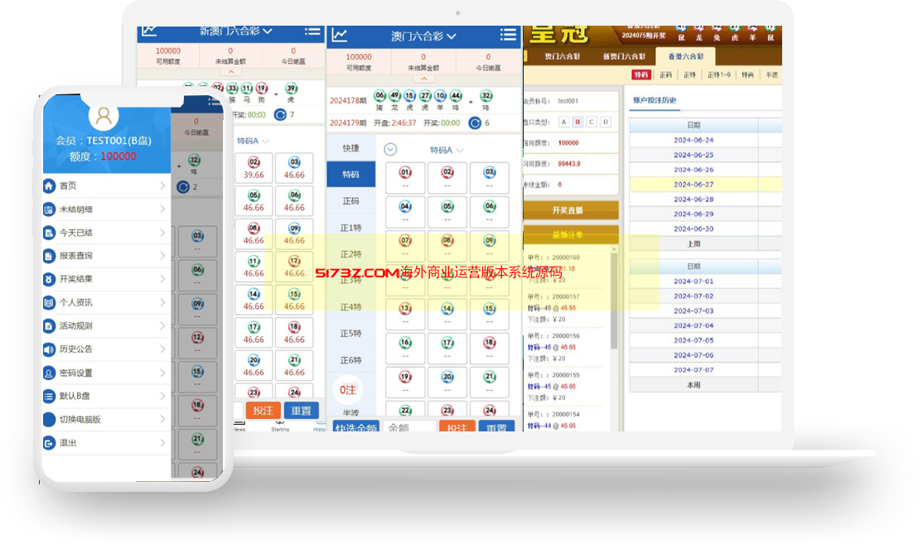Tap the 历史公告 speaker icon

point(49,349)
